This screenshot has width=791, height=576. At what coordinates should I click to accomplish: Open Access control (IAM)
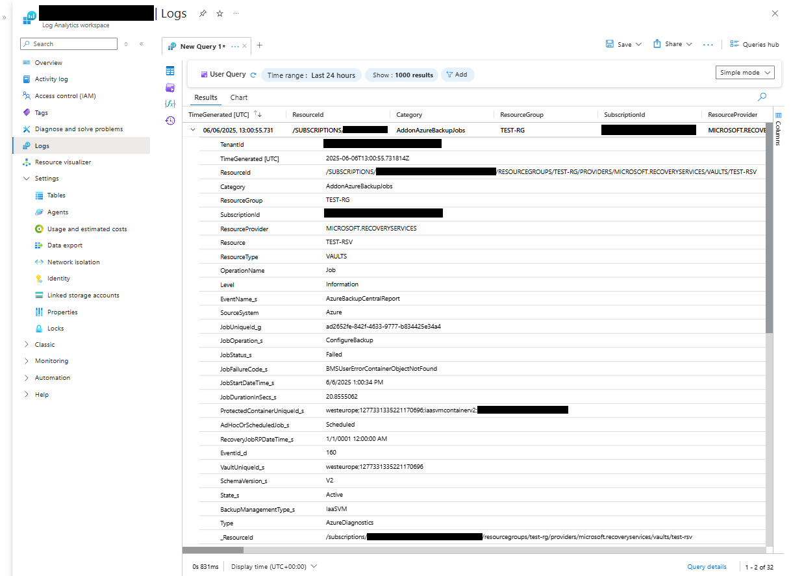coord(65,96)
